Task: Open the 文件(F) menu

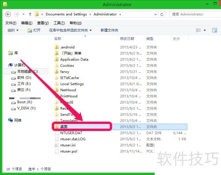Action: [11, 23]
